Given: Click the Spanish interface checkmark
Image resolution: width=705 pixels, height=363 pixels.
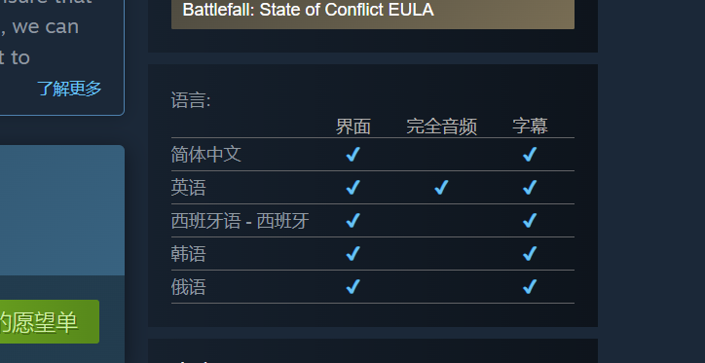Looking at the screenshot, I should pos(352,221).
